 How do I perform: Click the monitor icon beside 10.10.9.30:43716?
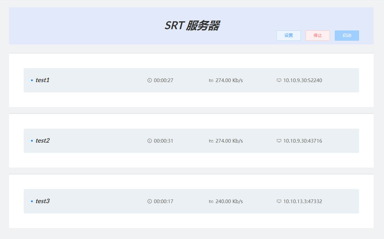(279, 141)
